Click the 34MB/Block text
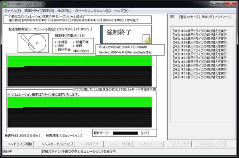 [x=81, y=51]
